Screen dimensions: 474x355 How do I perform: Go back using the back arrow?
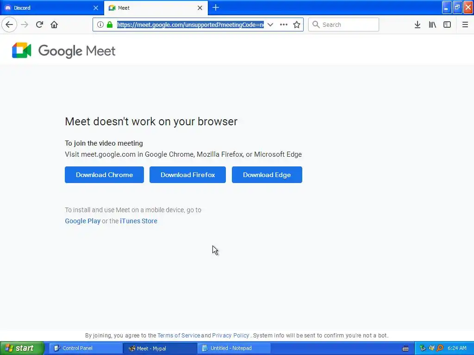click(9, 24)
